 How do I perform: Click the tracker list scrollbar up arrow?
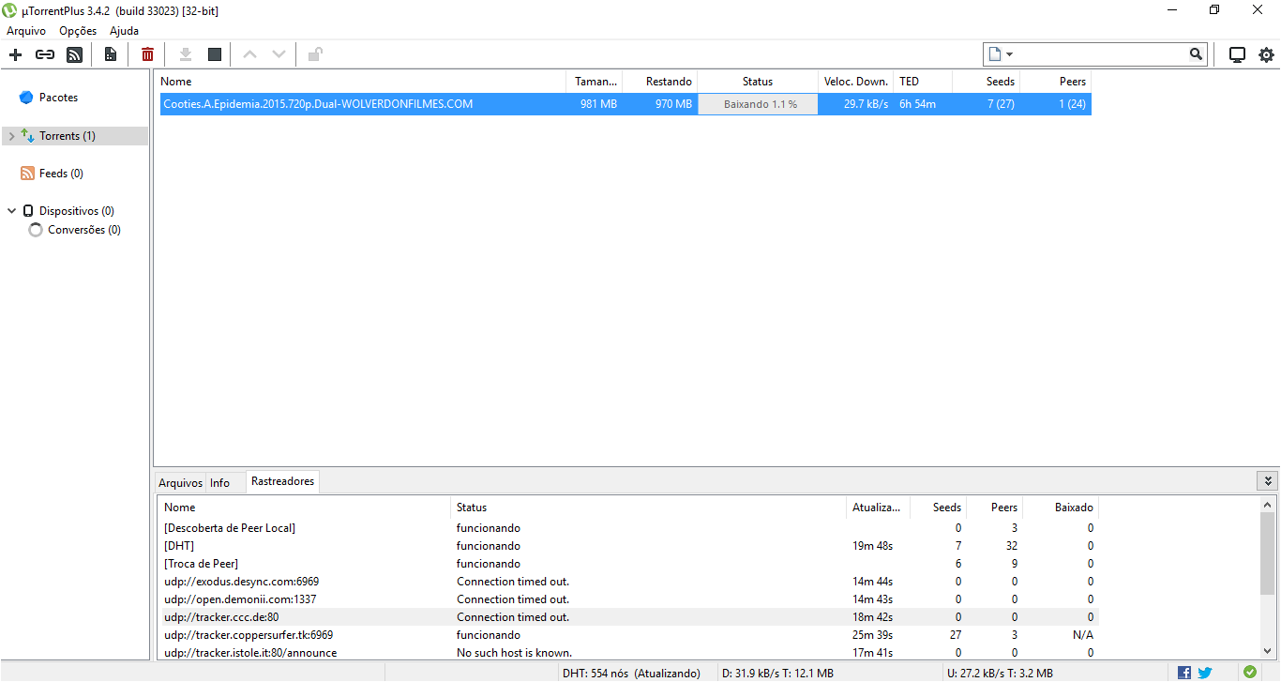pos(1268,505)
